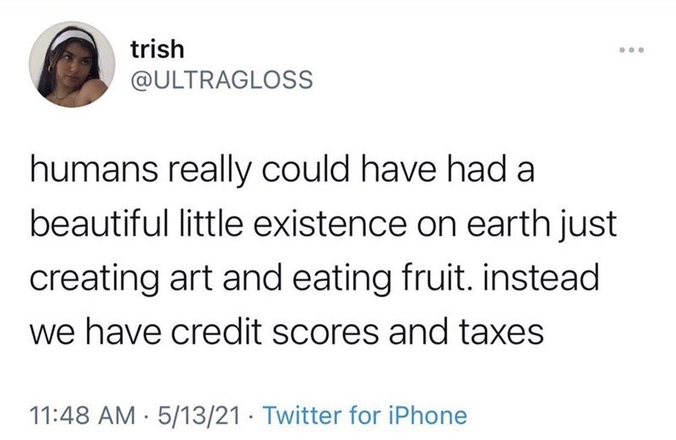The width and height of the screenshot is (676, 440).
Task: Open trish's circular profile picture
Action: click(x=72, y=64)
